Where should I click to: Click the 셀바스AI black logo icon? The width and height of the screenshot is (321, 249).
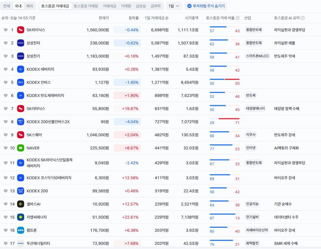coord(21,204)
